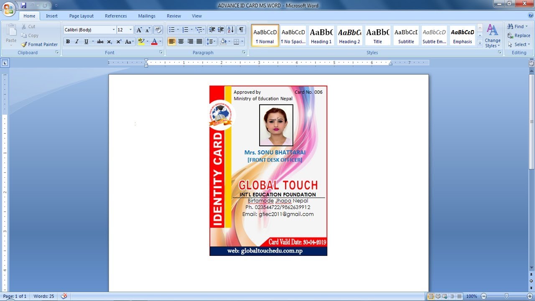Sort text alphabetically
535x301 pixels.
point(231,30)
